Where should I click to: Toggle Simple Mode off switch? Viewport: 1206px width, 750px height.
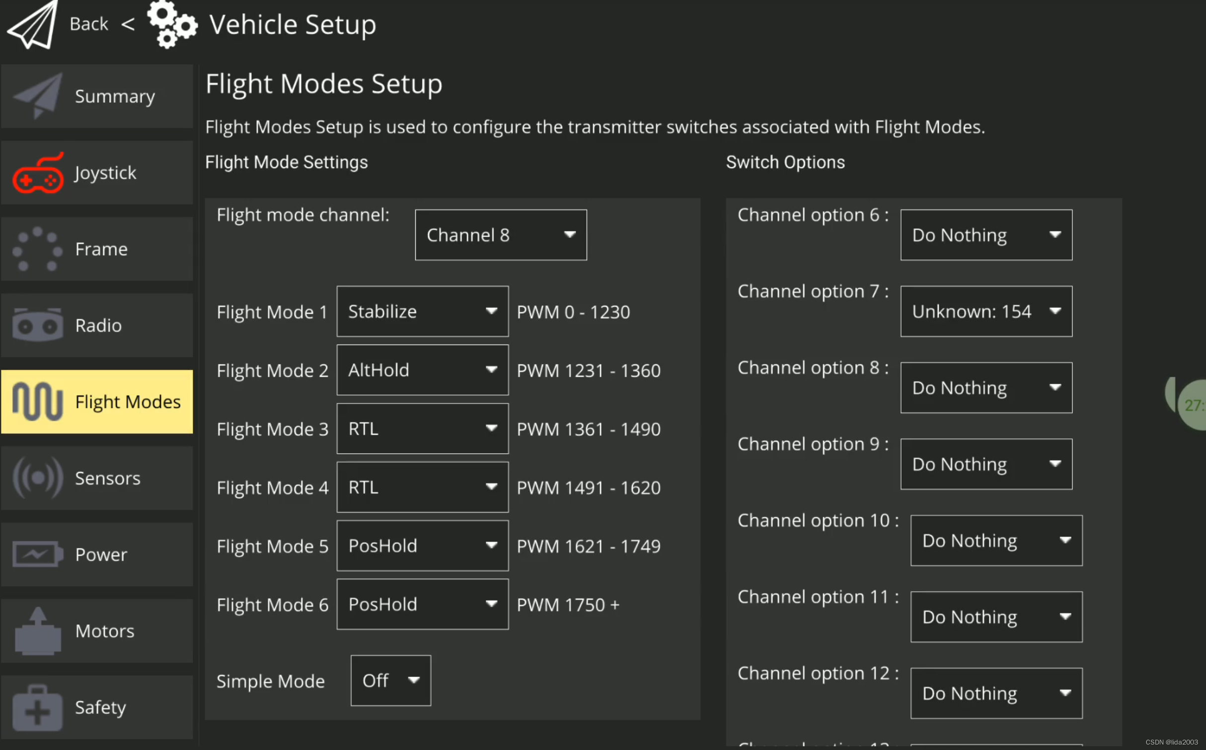coord(390,681)
